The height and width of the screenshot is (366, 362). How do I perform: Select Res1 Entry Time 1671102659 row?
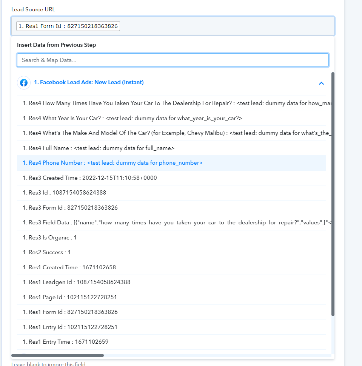click(x=171, y=342)
